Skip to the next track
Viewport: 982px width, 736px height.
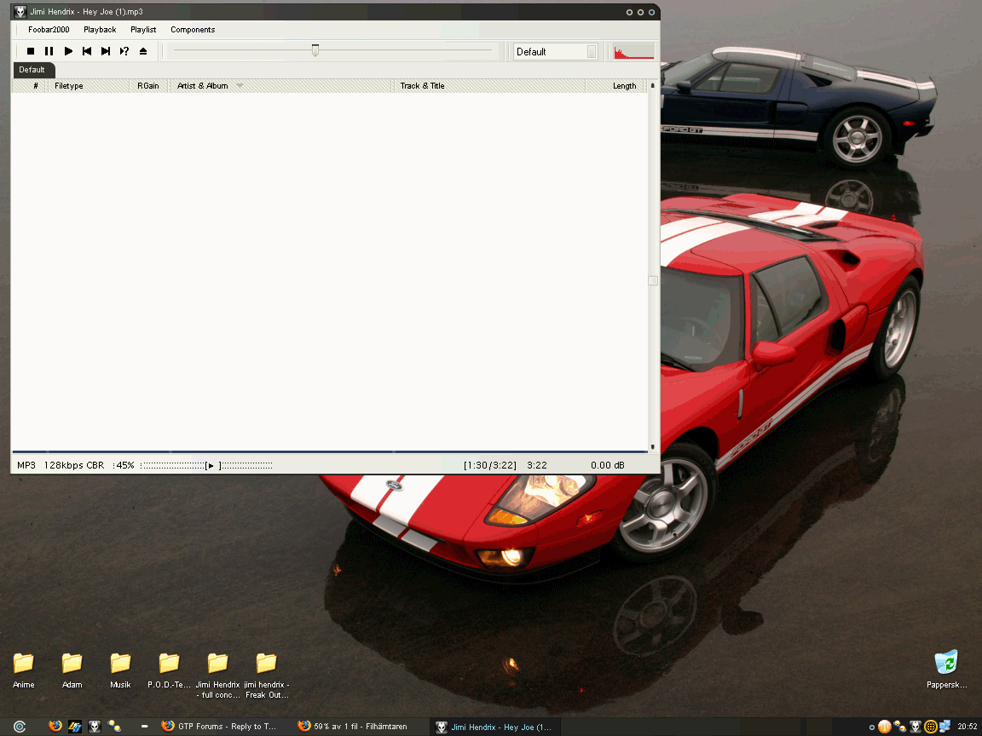coord(106,52)
